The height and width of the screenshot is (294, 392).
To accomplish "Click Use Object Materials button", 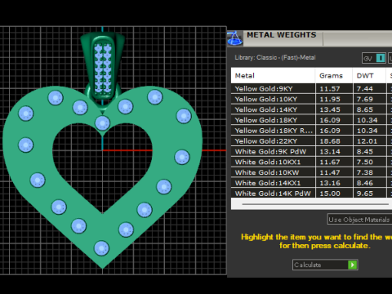I will coord(359,220).
